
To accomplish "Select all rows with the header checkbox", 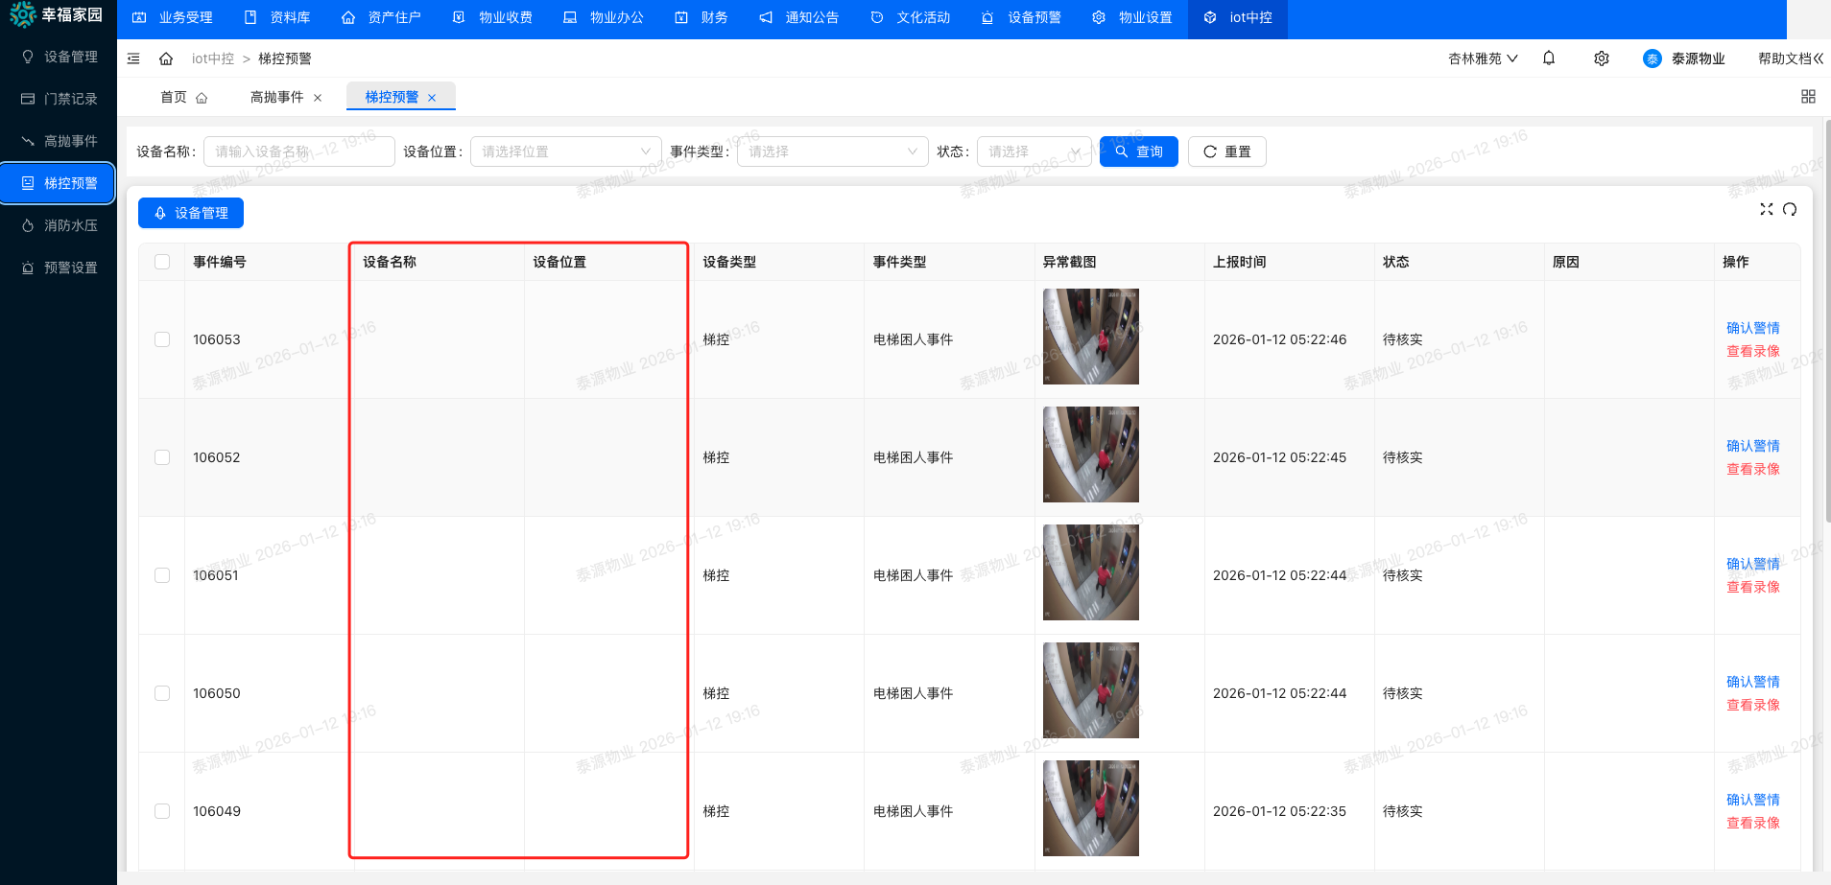I will (161, 261).
